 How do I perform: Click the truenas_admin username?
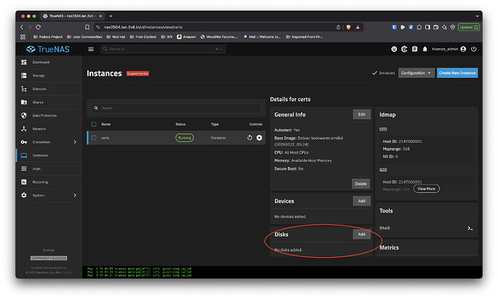point(445,49)
